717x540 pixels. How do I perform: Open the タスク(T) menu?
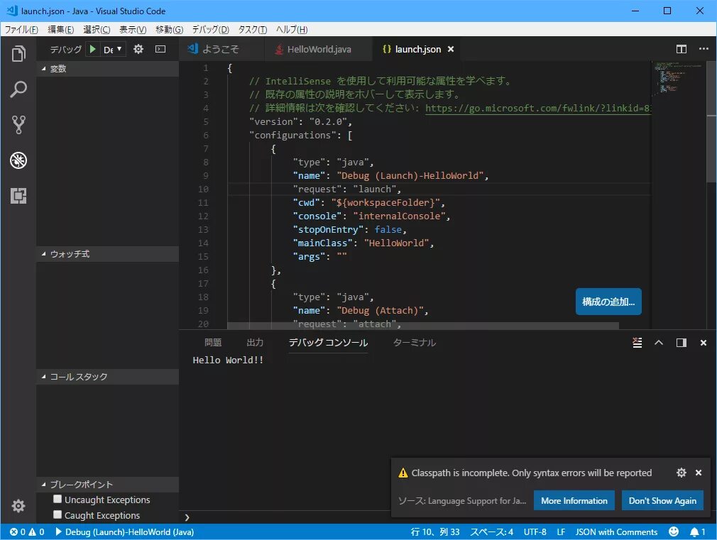coord(253,29)
